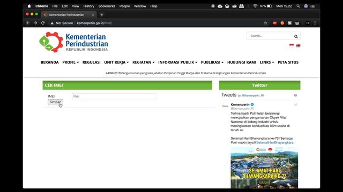Switch language using the Indonesian flag
343x192 pixels.
[x=292, y=45]
